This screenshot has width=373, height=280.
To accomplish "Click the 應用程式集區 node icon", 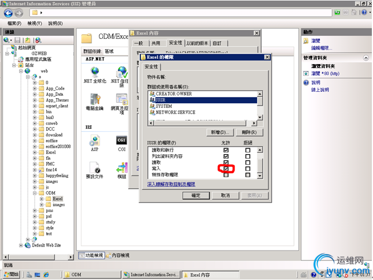I will 21,59.
